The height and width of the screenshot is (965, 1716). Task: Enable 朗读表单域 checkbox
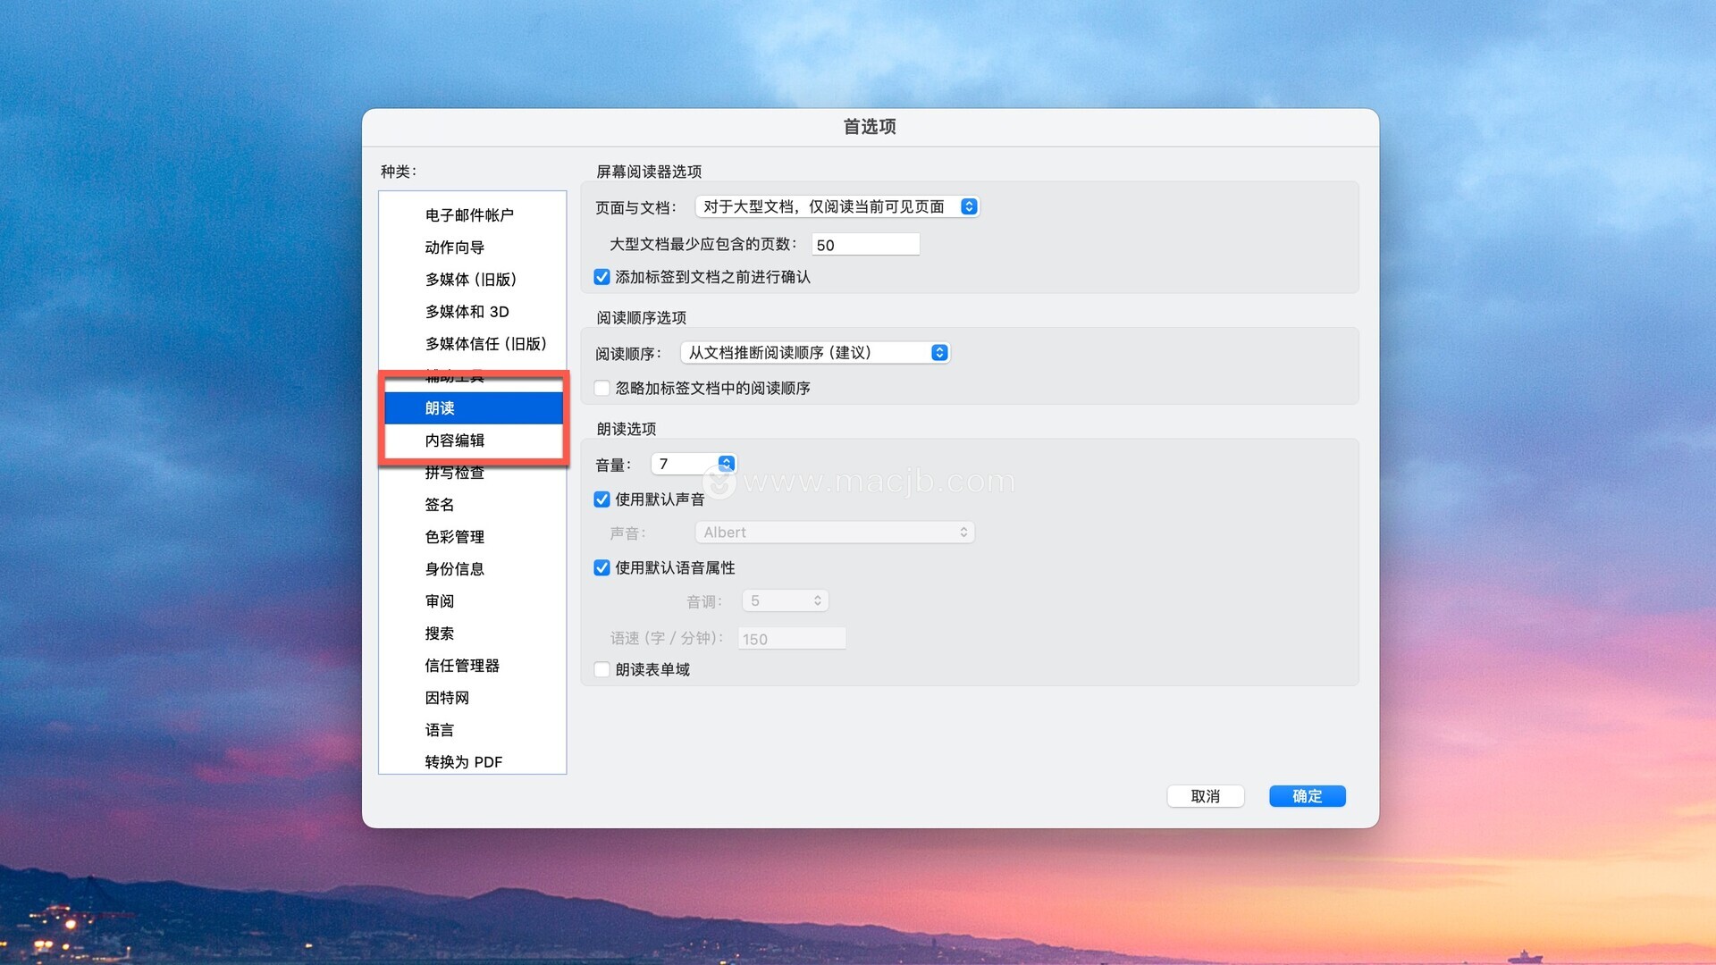click(x=602, y=670)
